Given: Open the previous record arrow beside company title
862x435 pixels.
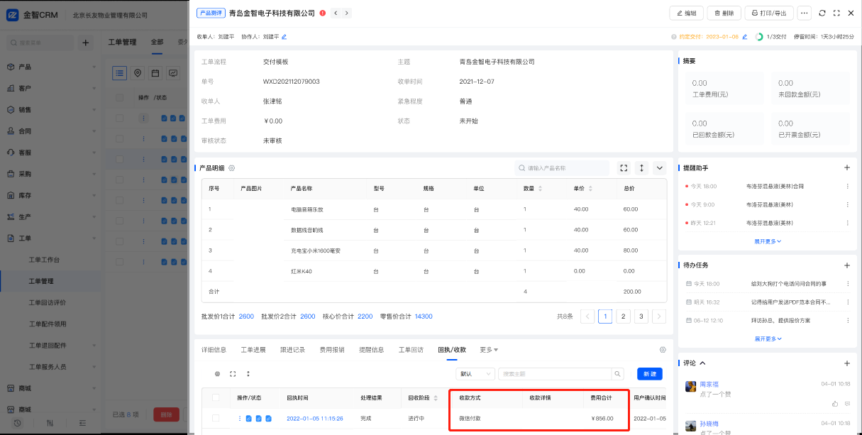Looking at the screenshot, I should coord(336,13).
